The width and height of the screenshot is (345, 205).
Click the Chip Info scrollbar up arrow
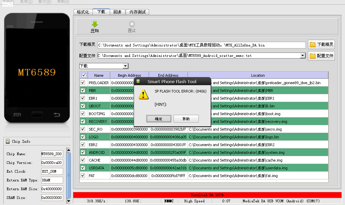[x=69, y=150]
